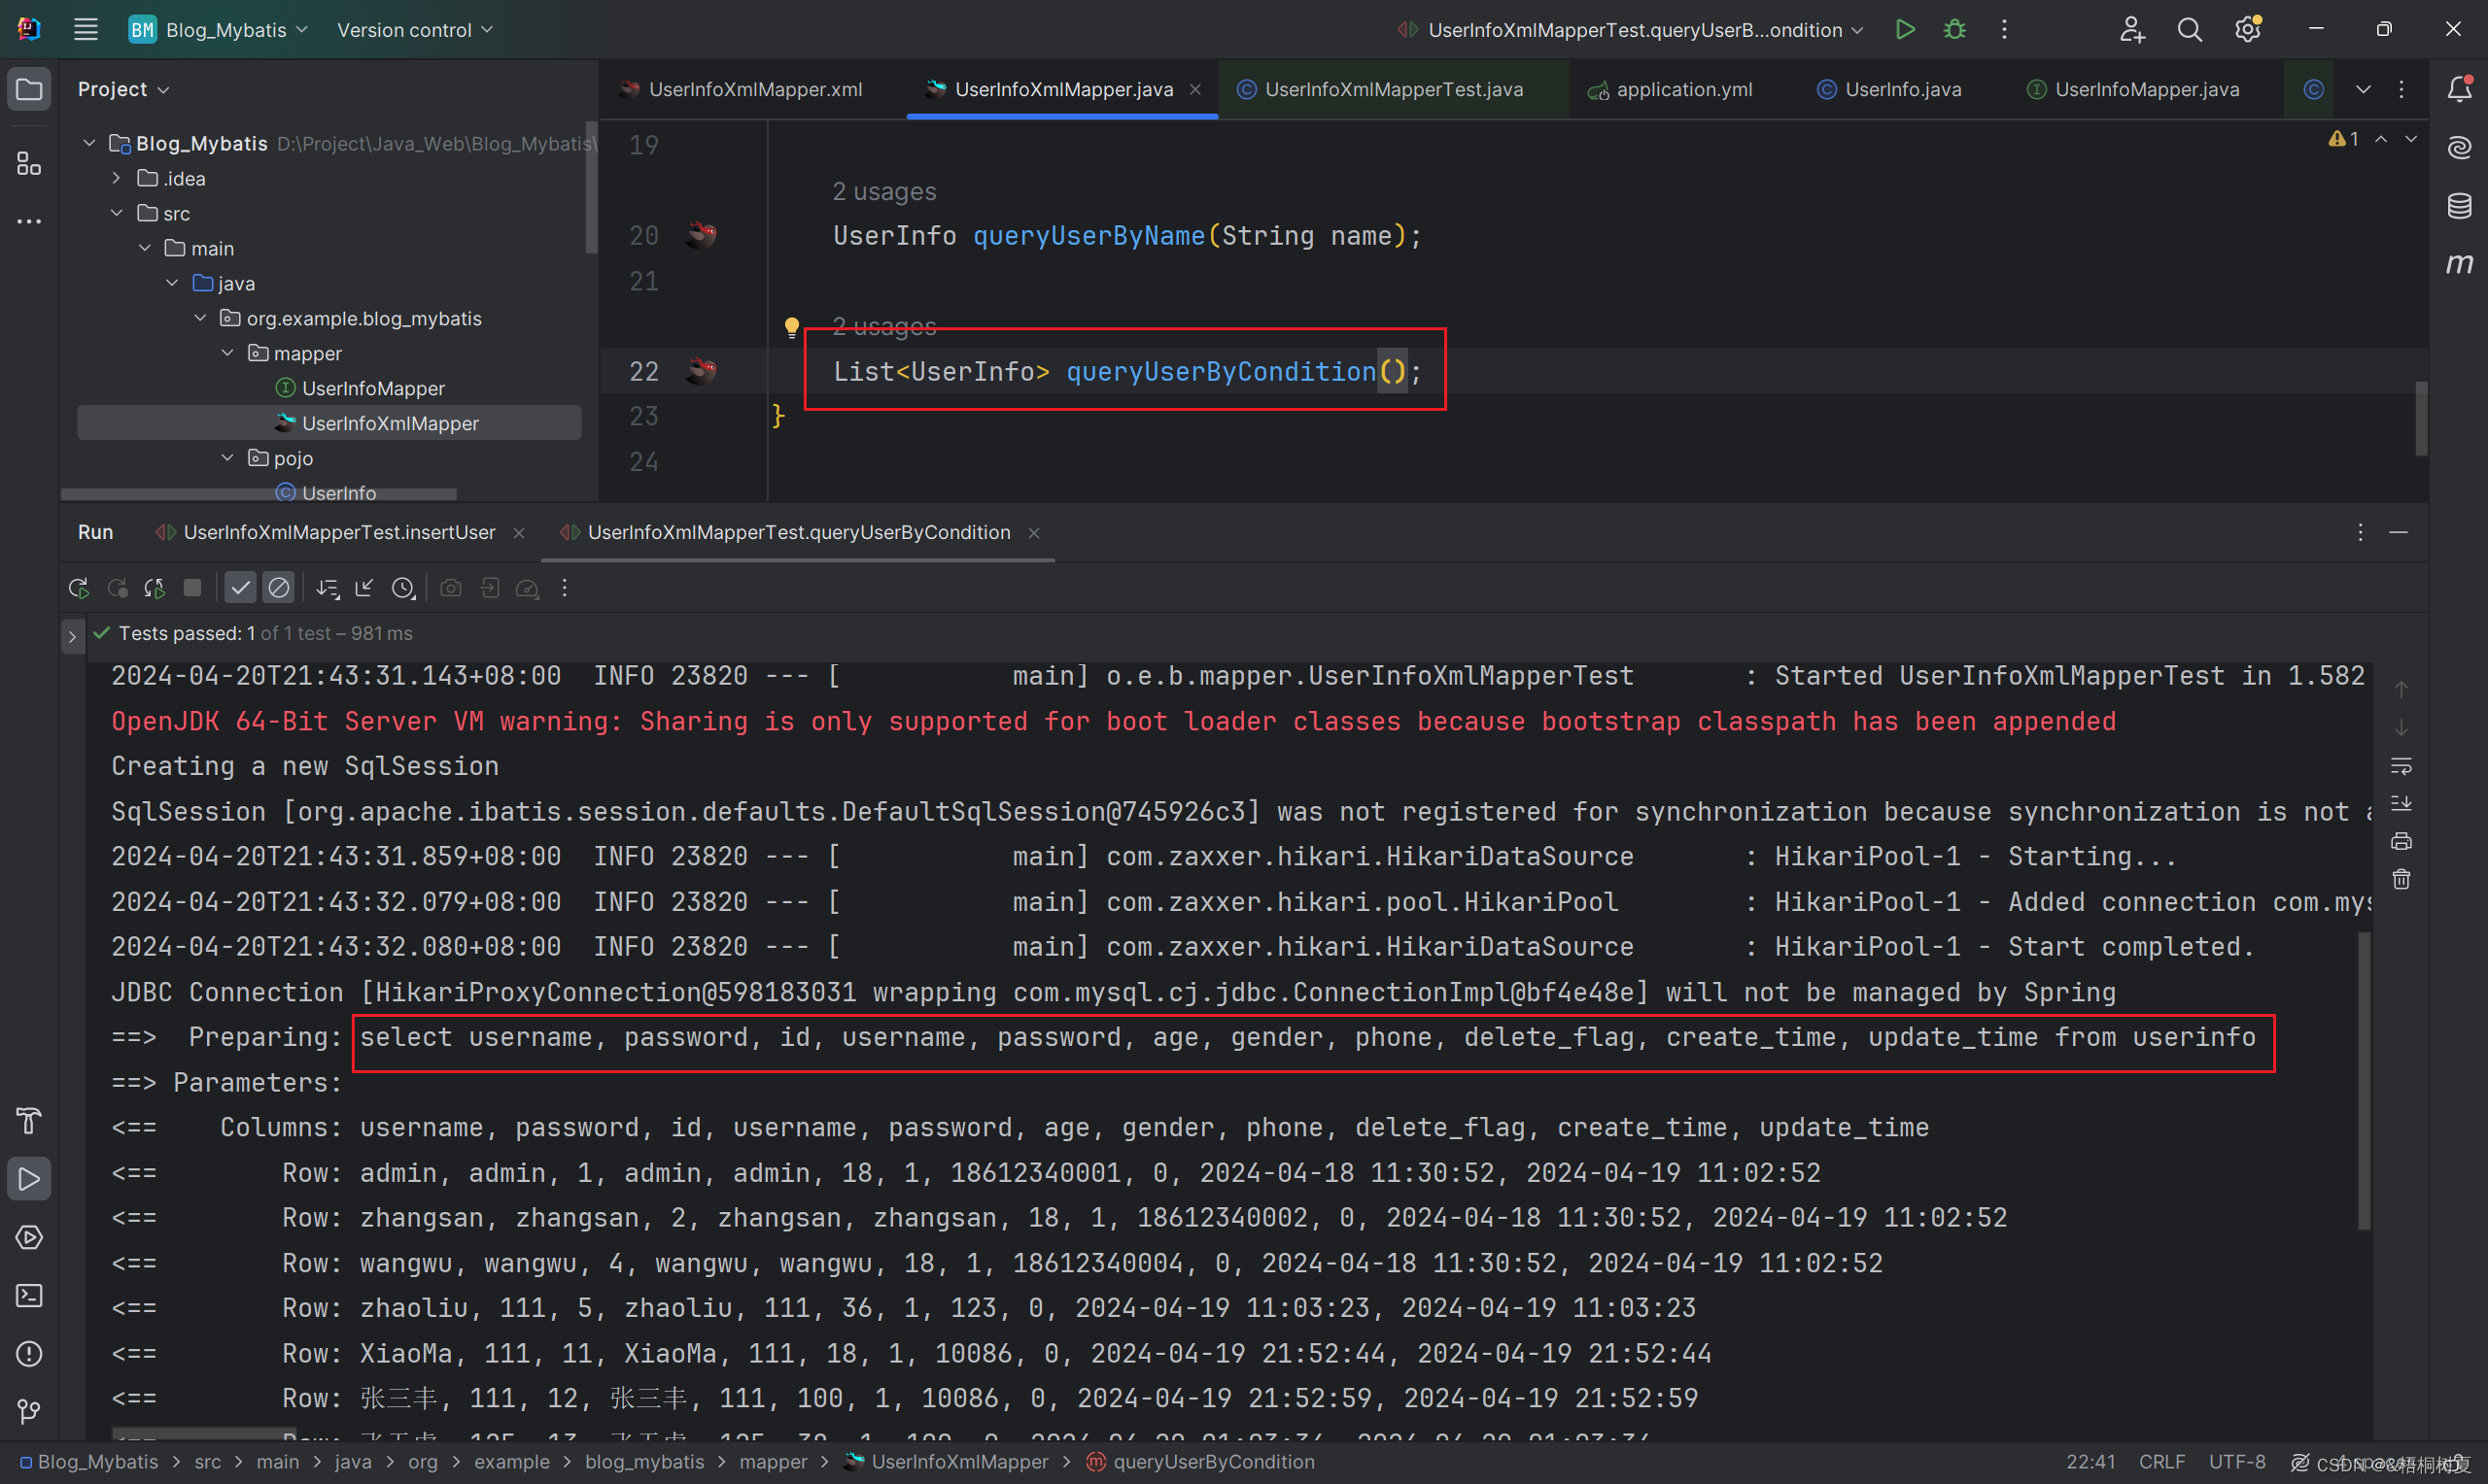This screenshot has width=2488, height=1484.
Task: Collapse the mapper package
Action: (227, 353)
